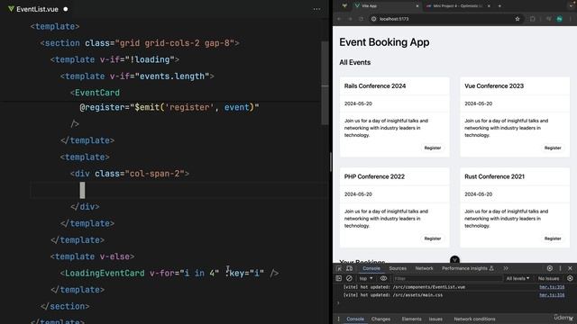577x324 pixels.
Task: Register for Rust Conference 2021
Action: coord(553,238)
